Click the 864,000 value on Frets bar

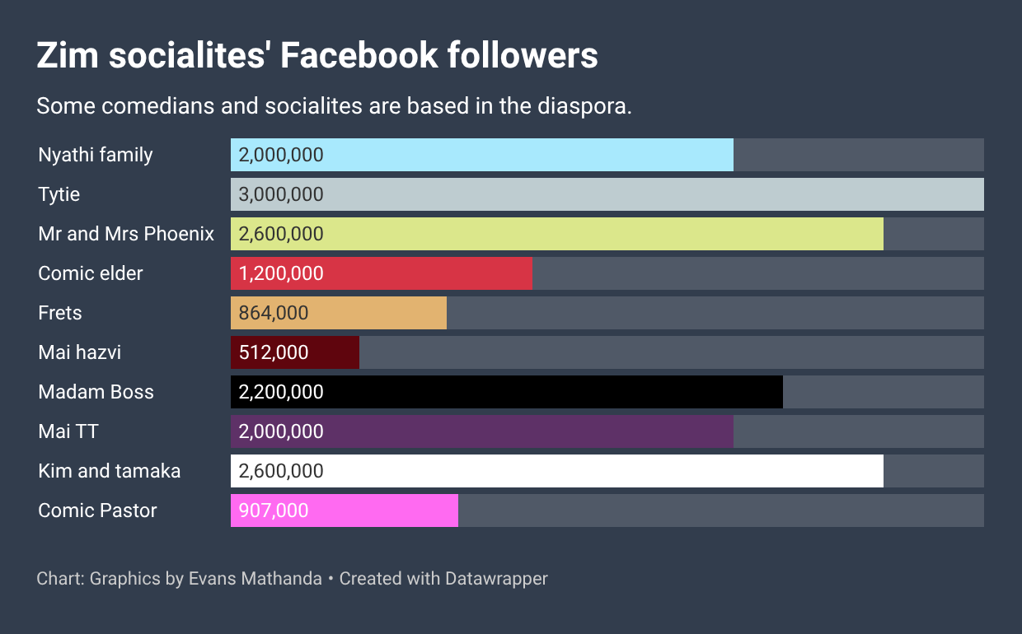(274, 313)
